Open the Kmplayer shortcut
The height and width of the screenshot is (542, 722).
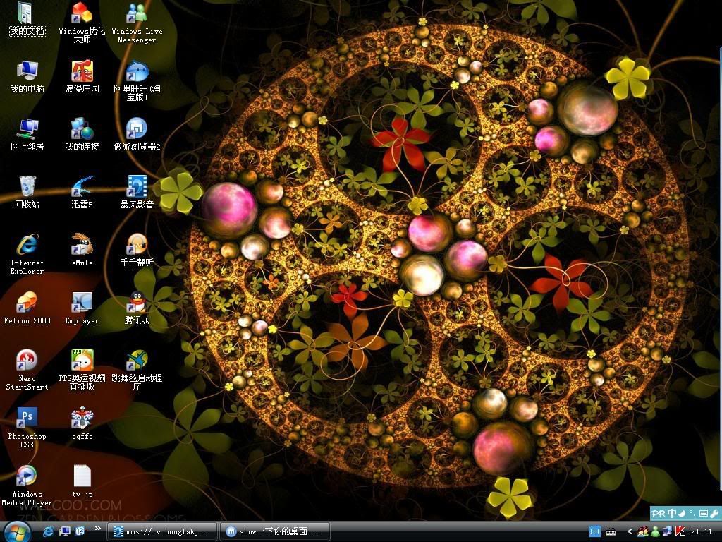[82, 303]
